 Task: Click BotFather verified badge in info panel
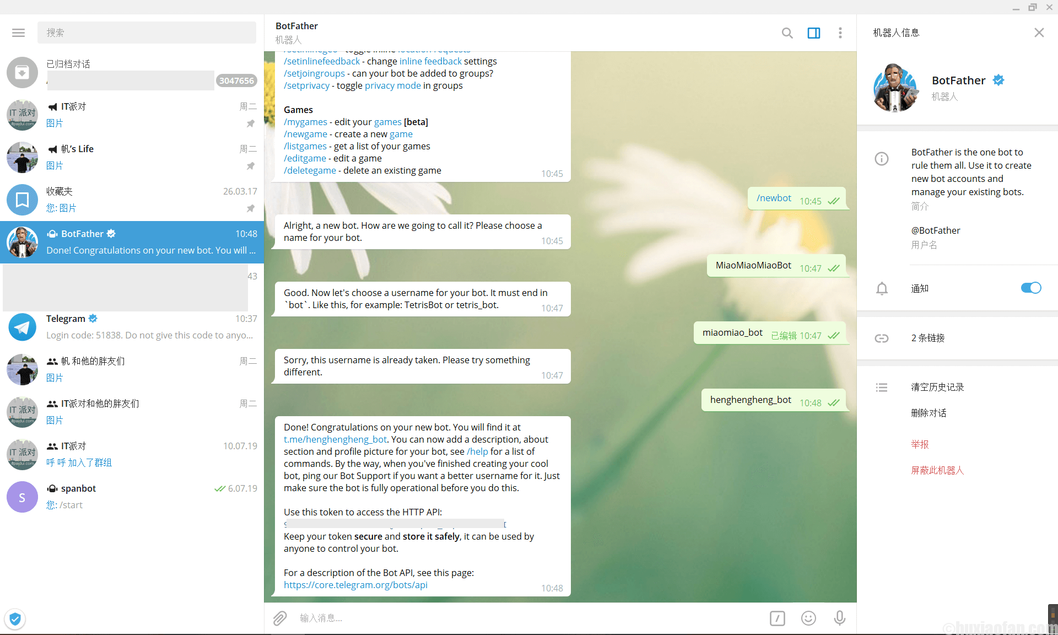coord(998,80)
